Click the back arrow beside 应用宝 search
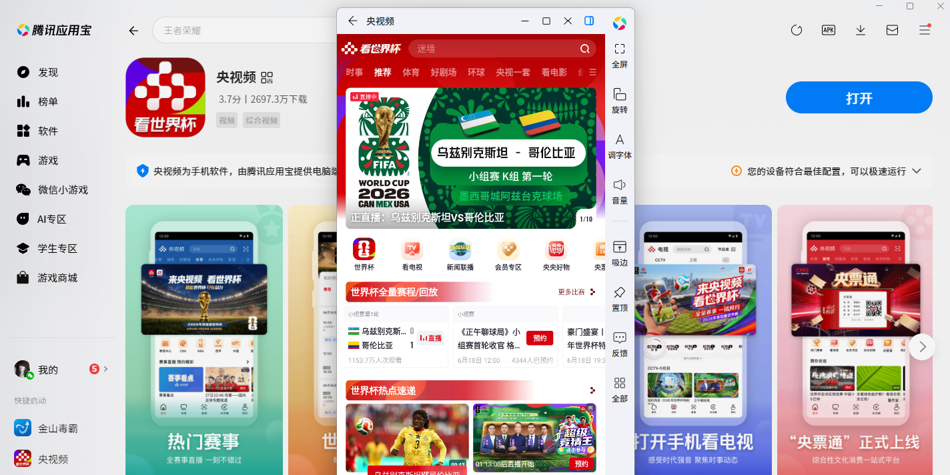 133,31
